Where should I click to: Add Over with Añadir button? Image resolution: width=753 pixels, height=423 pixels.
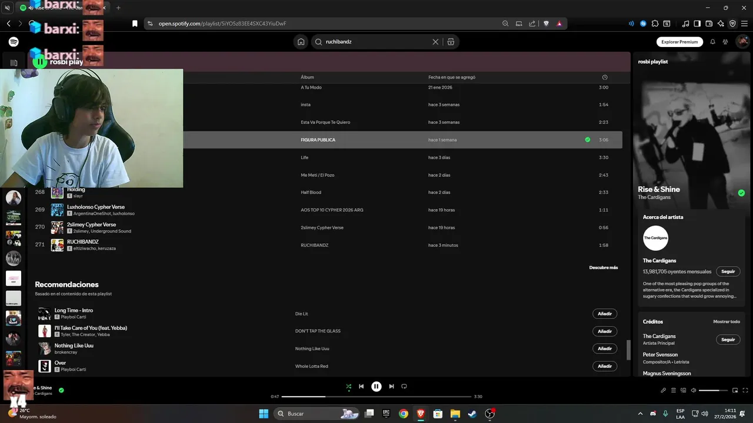click(605, 366)
